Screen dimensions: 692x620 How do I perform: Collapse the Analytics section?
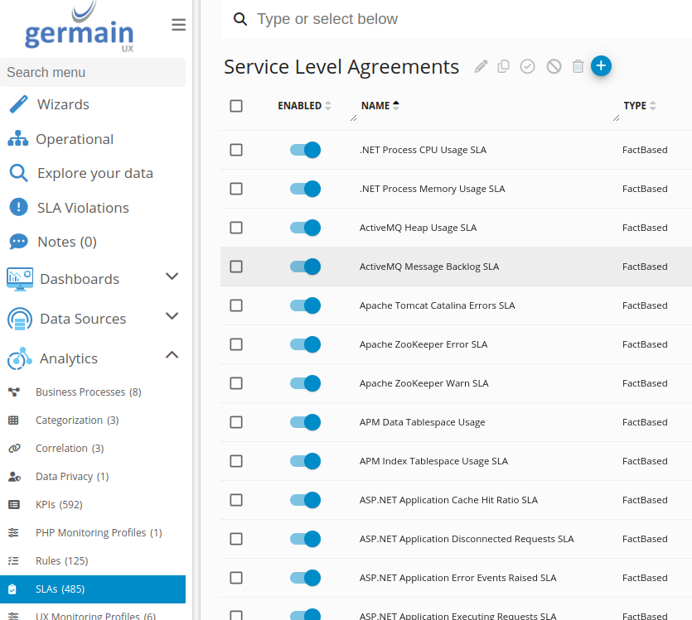pyautogui.click(x=172, y=356)
